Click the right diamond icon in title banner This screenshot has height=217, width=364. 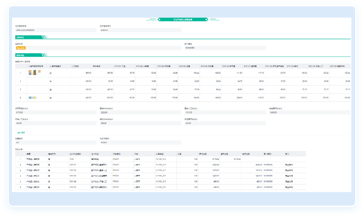tap(207, 20)
